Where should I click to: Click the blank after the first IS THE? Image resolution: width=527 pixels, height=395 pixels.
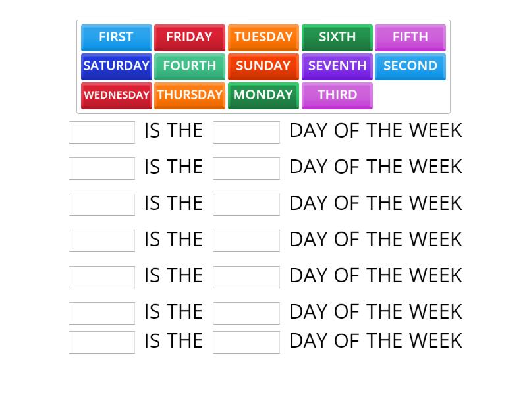246,132
